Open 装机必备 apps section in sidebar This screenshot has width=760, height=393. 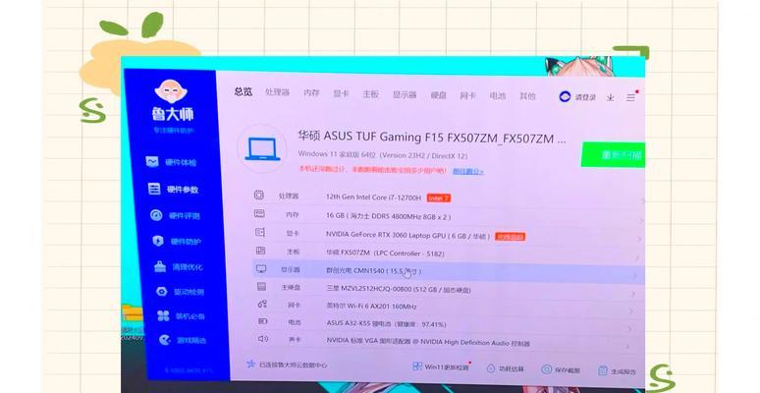coord(182,316)
